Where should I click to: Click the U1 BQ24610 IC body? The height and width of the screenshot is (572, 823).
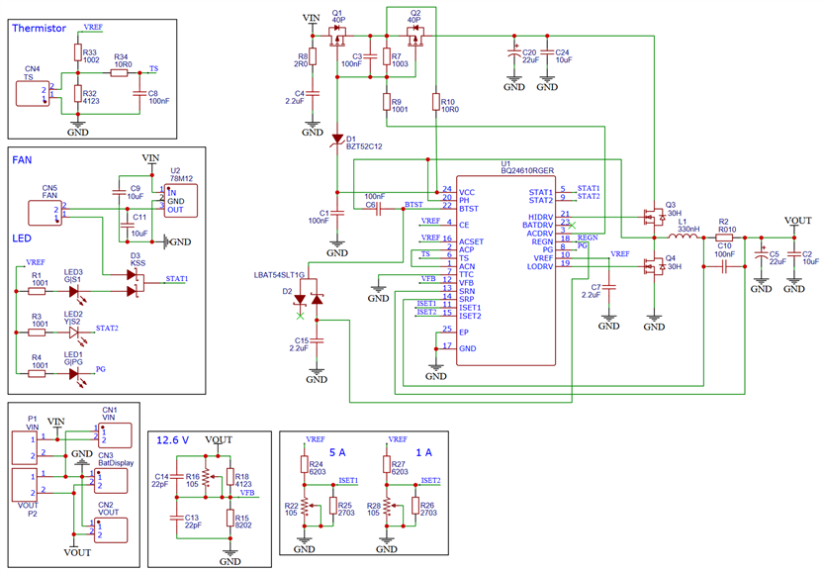pos(506,270)
